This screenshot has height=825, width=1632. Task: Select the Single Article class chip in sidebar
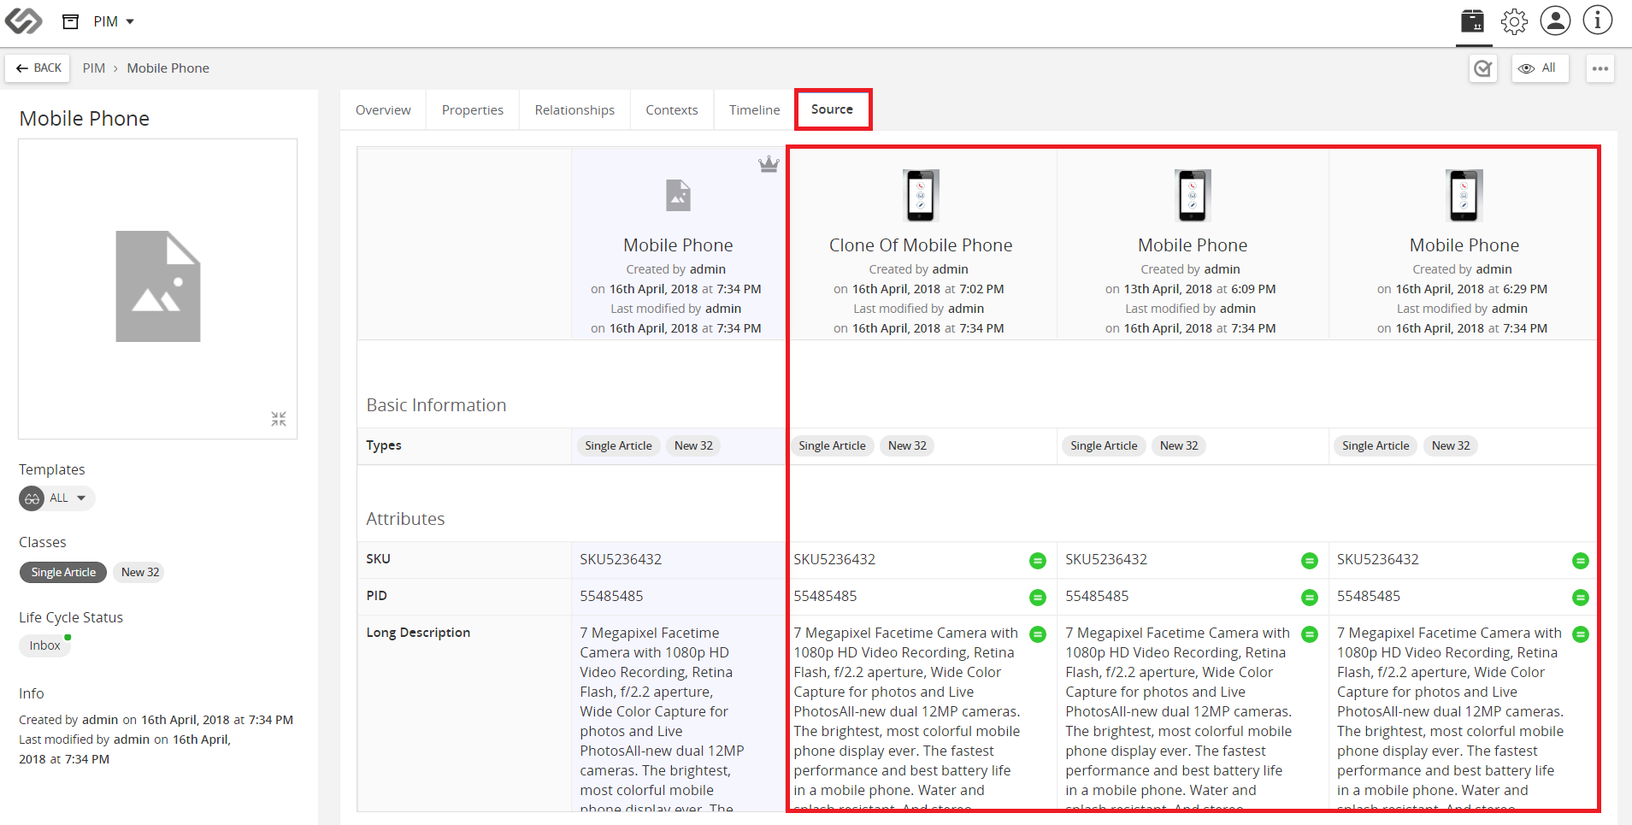pyautogui.click(x=63, y=573)
